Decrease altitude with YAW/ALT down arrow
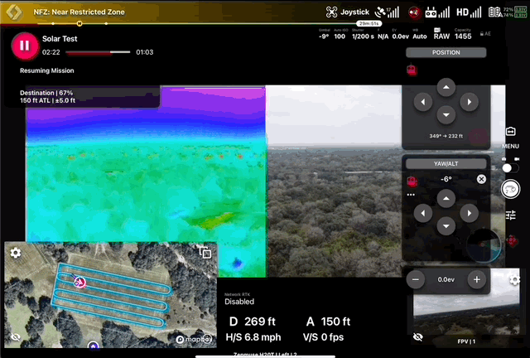 pyautogui.click(x=446, y=226)
